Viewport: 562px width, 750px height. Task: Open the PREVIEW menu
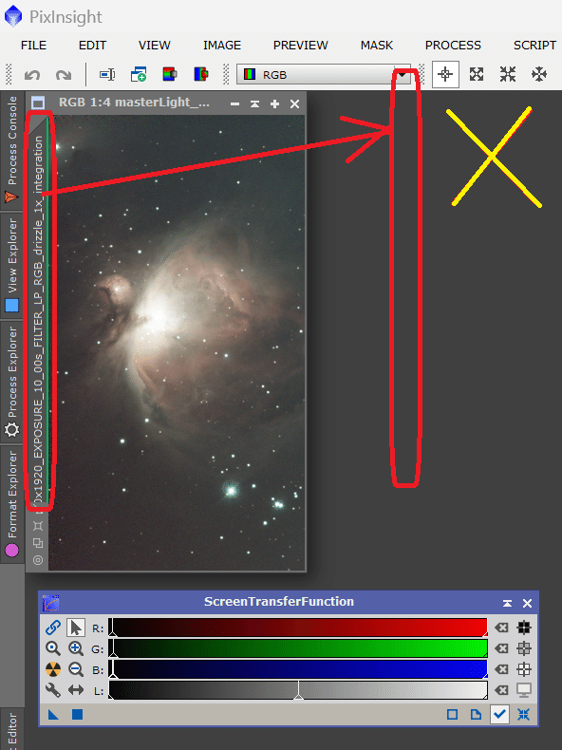pos(300,46)
